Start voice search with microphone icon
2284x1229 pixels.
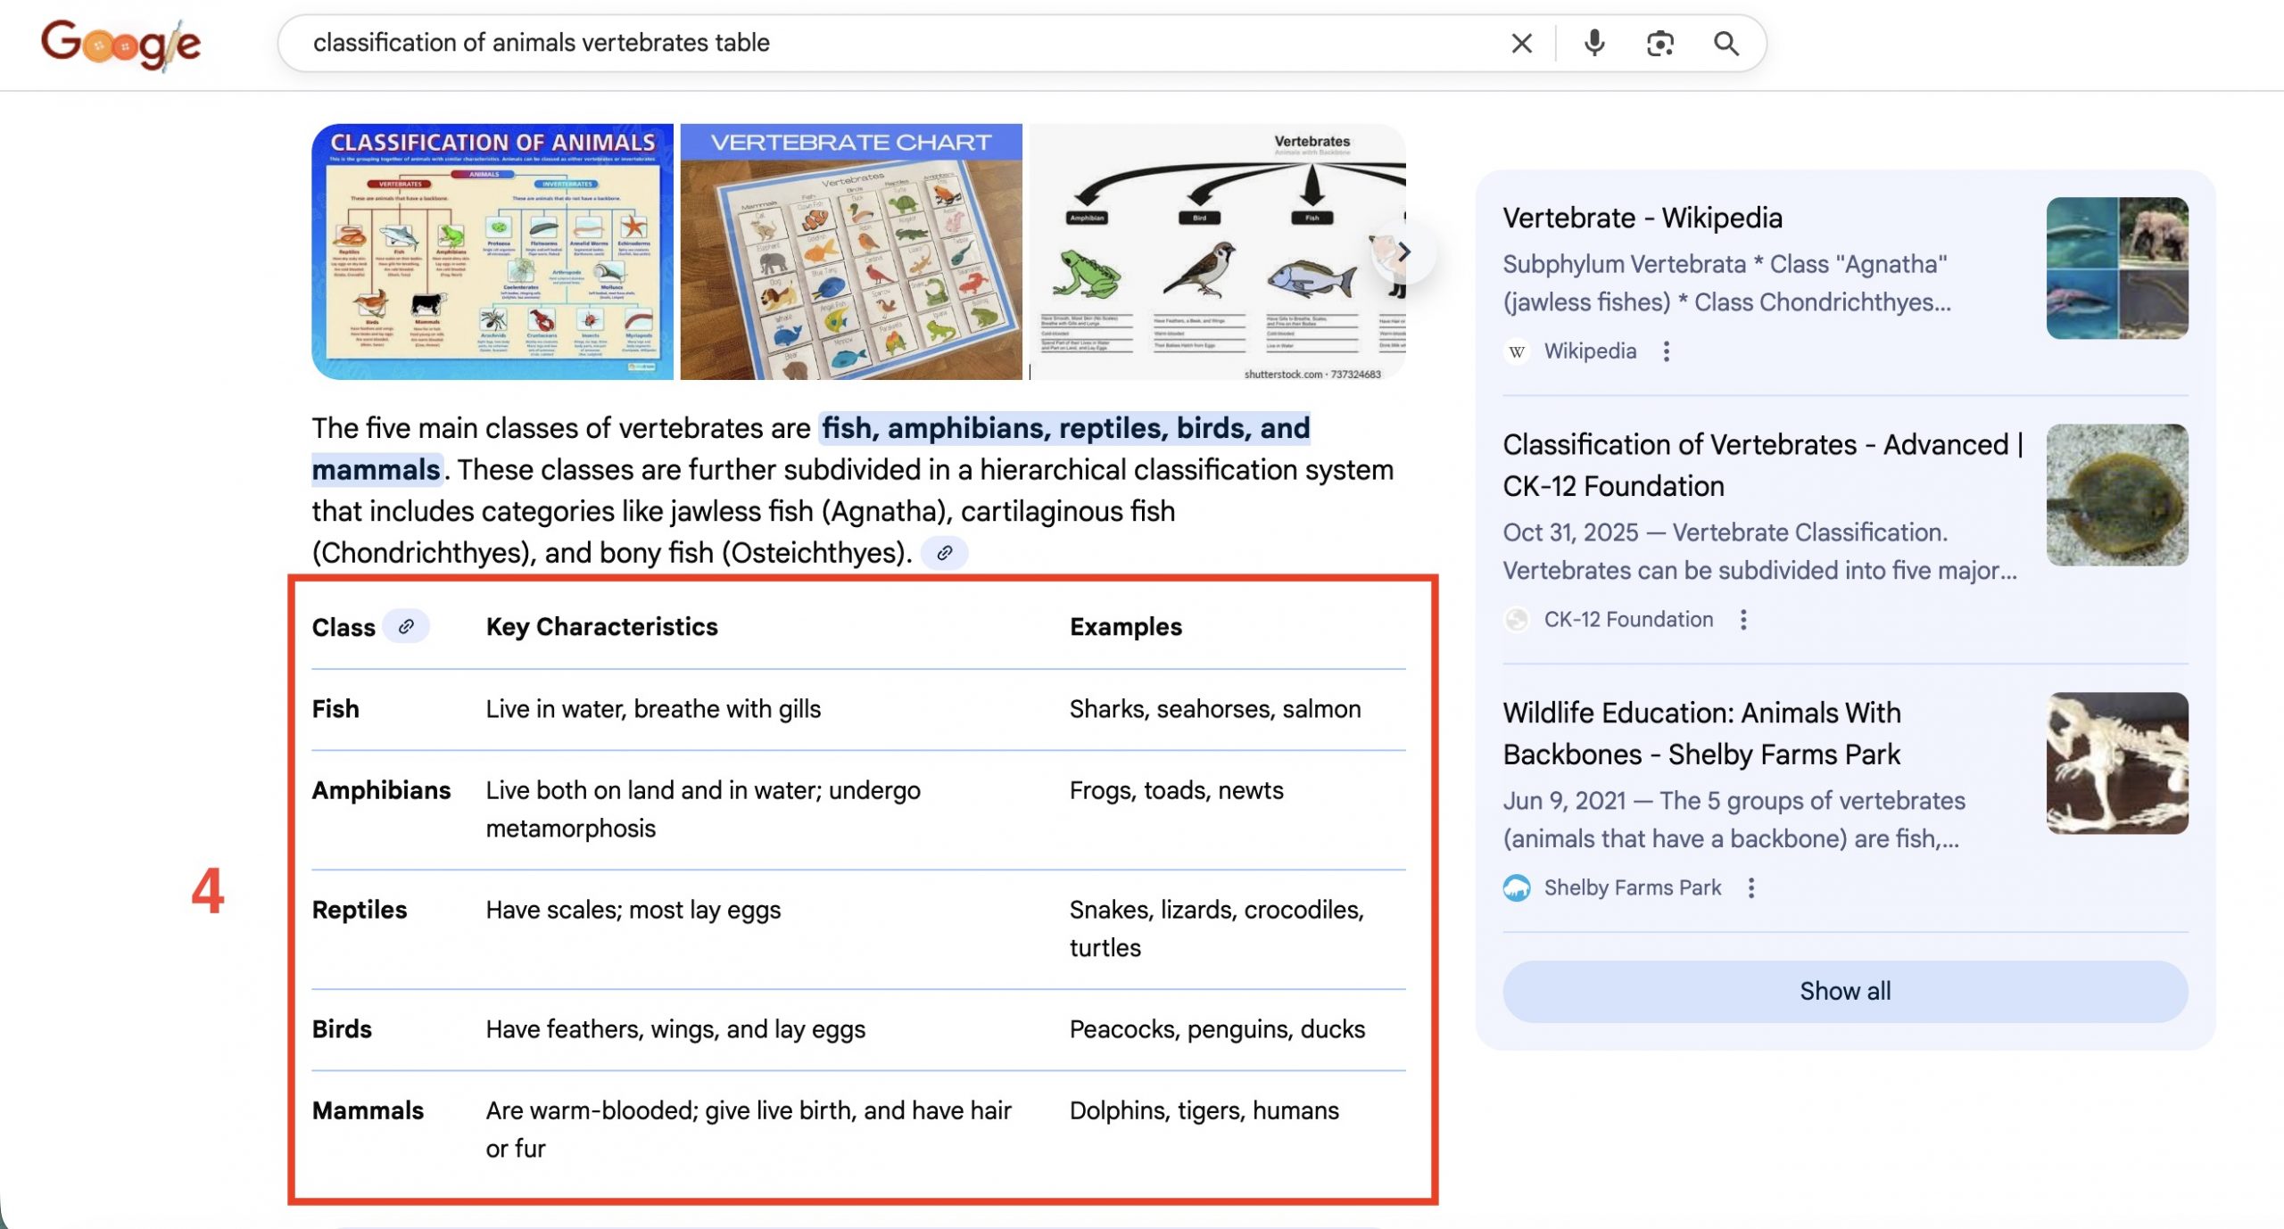(1594, 43)
